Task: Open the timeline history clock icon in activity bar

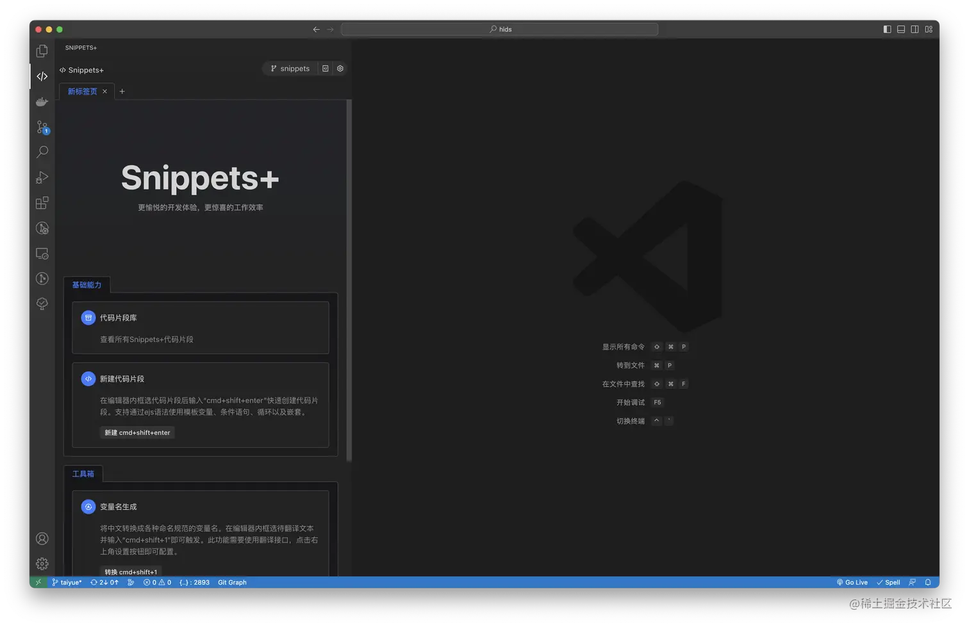Action: [42, 228]
